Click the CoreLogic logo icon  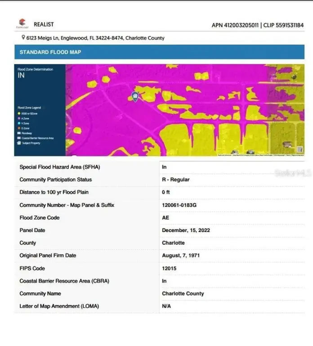[x=22, y=23]
